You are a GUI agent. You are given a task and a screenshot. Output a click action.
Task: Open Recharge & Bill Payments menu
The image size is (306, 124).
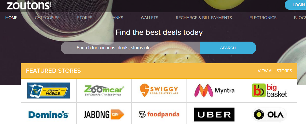click(204, 18)
